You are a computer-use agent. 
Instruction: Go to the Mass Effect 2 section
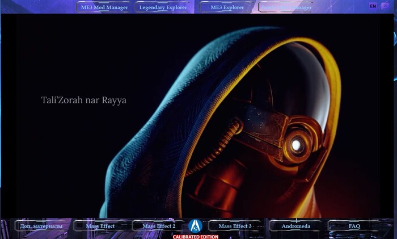159,226
